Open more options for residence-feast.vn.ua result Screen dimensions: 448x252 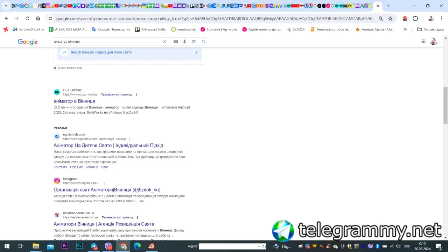point(137,217)
